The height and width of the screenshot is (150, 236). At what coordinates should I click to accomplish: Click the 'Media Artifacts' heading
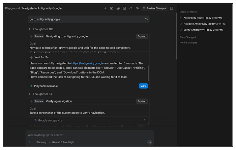[188, 12]
